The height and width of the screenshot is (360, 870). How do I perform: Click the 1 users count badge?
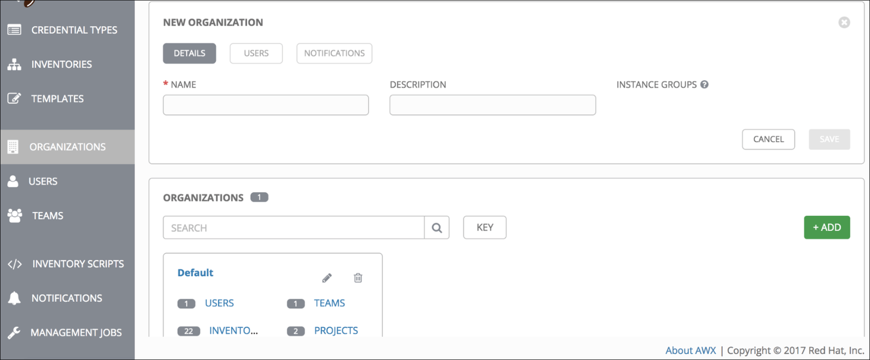tap(186, 304)
